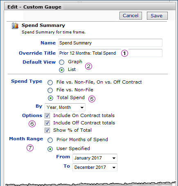Select the User Specified month range
Viewport: 178px width, 186px height.
[50, 149]
